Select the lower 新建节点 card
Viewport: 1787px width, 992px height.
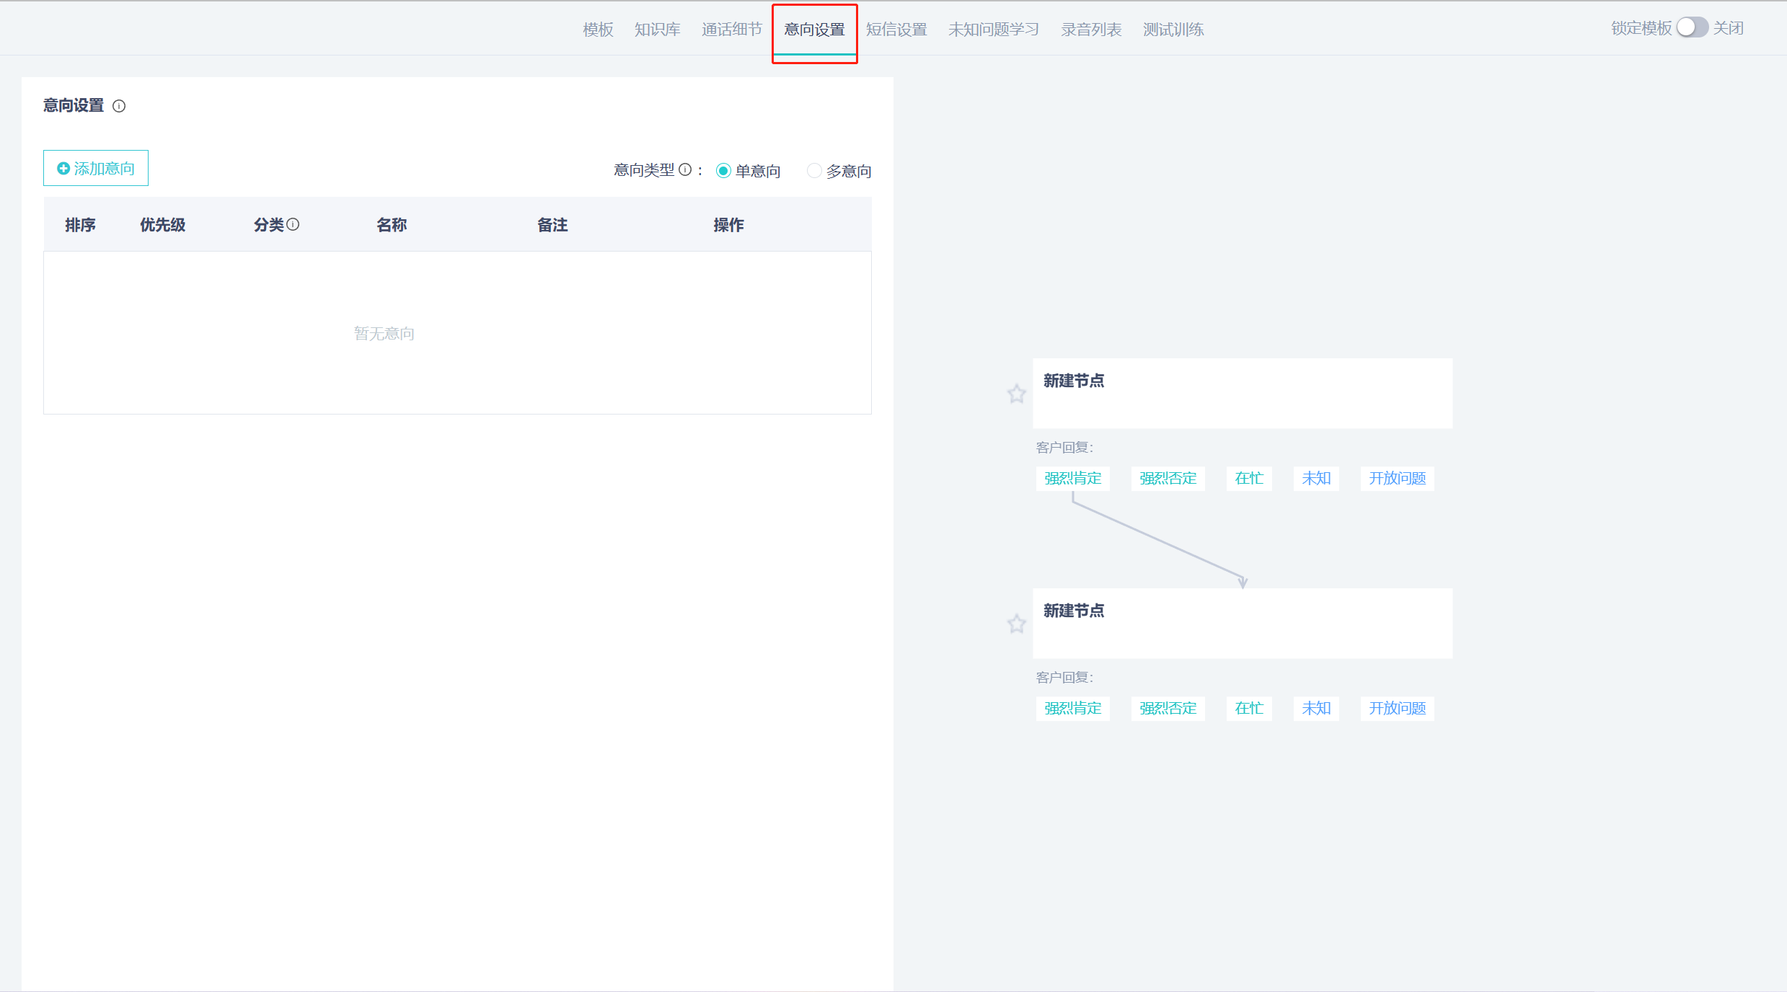[1243, 624]
